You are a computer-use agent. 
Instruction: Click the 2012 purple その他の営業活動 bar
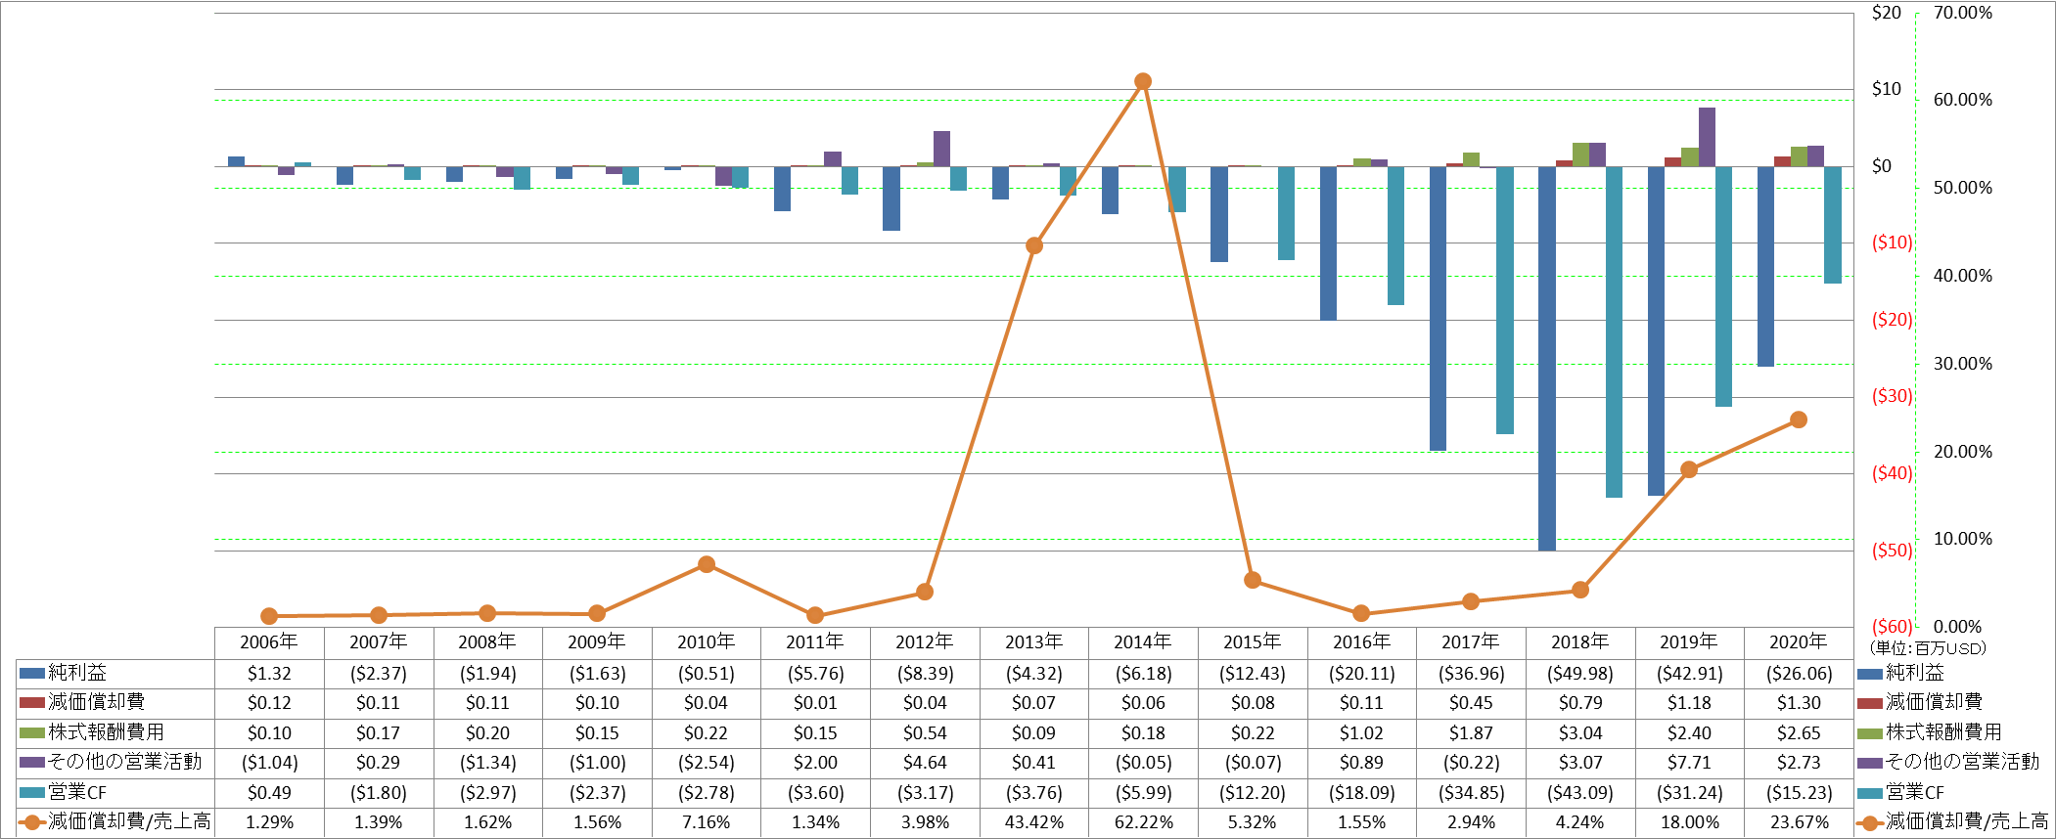[x=941, y=149]
